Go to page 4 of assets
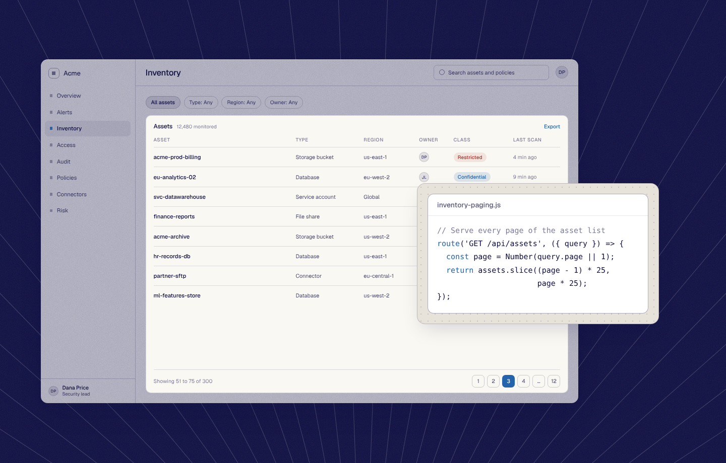The image size is (726, 463). click(523, 381)
